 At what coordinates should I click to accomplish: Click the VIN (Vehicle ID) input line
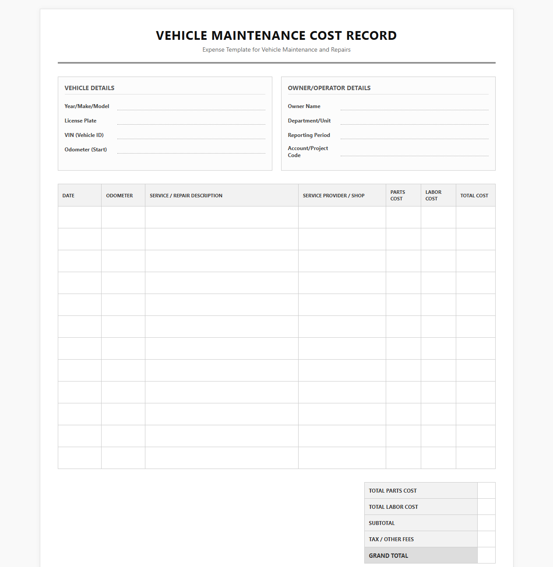191,135
